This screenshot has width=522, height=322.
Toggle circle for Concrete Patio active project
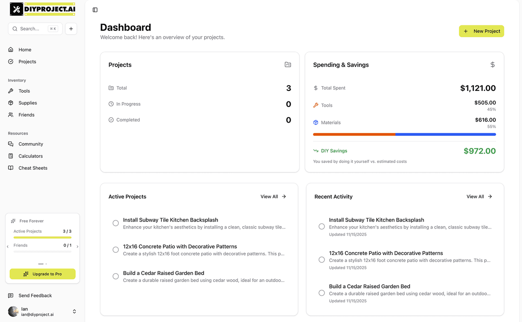[116, 250]
